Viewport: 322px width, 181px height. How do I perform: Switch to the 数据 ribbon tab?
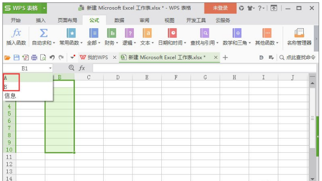click(x=119, y=20)
